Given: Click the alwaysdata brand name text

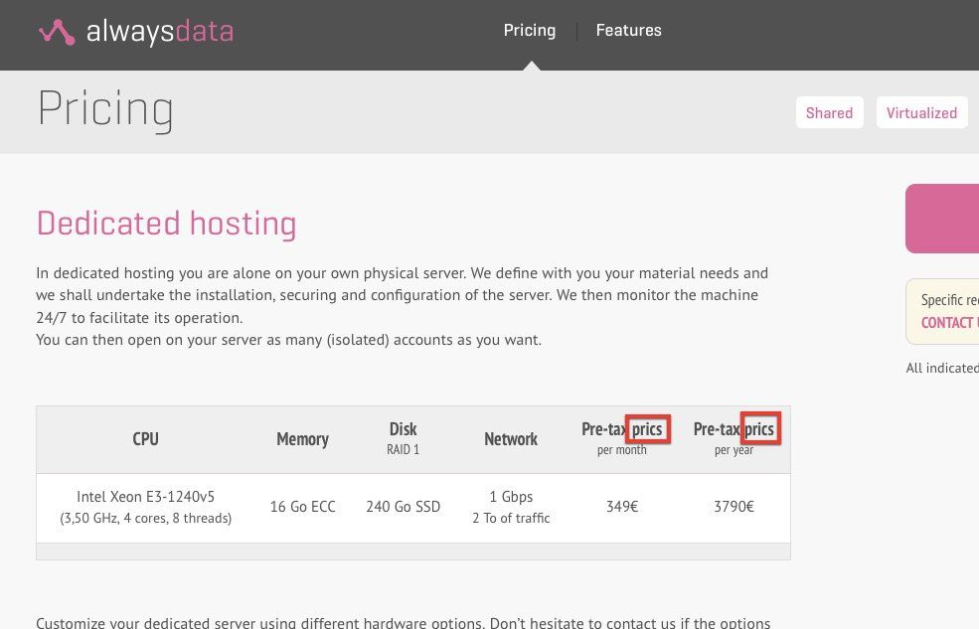Looking at the screenshot, I should point(159,32).
